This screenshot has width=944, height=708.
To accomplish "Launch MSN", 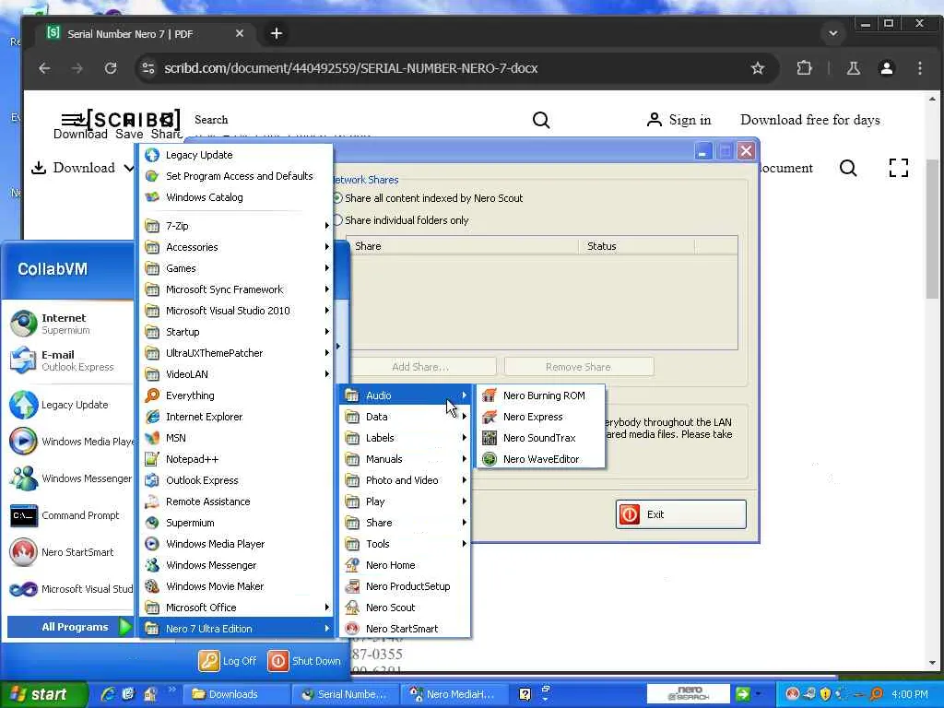I will point(236,438).
